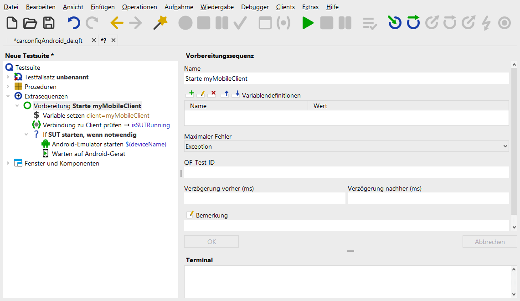The height and width of the screenshot is (301, 520).
Task: Collapse Vorbereitung Starte myMobileClient node
Action: click(17, 106)
